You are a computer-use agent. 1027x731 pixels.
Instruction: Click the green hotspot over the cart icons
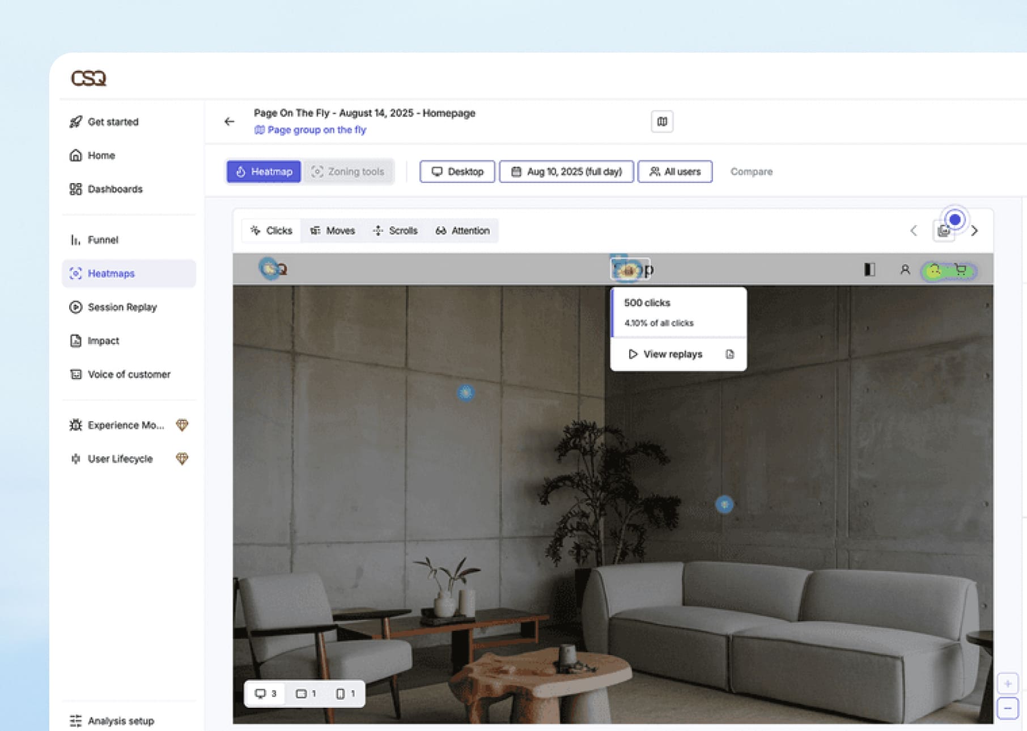pos(949,271)
